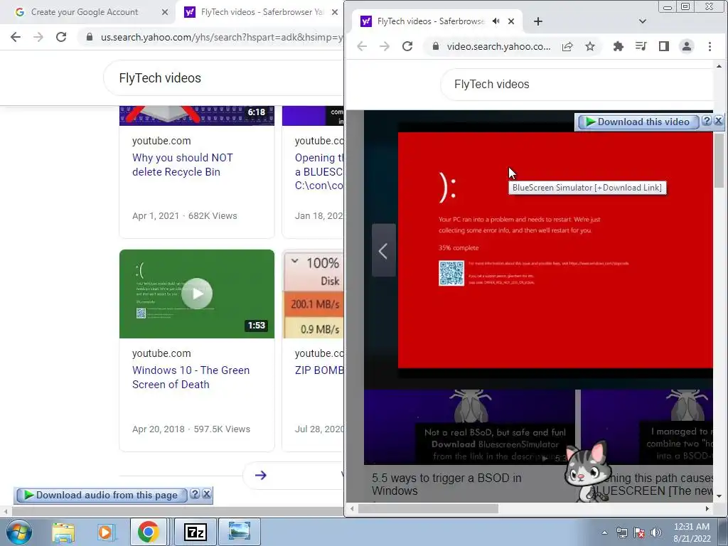Click horizontal scrollbar in left window
The image size is (728, 546).
176,512
